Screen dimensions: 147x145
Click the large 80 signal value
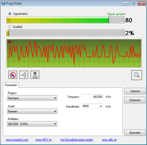point(129,20)
